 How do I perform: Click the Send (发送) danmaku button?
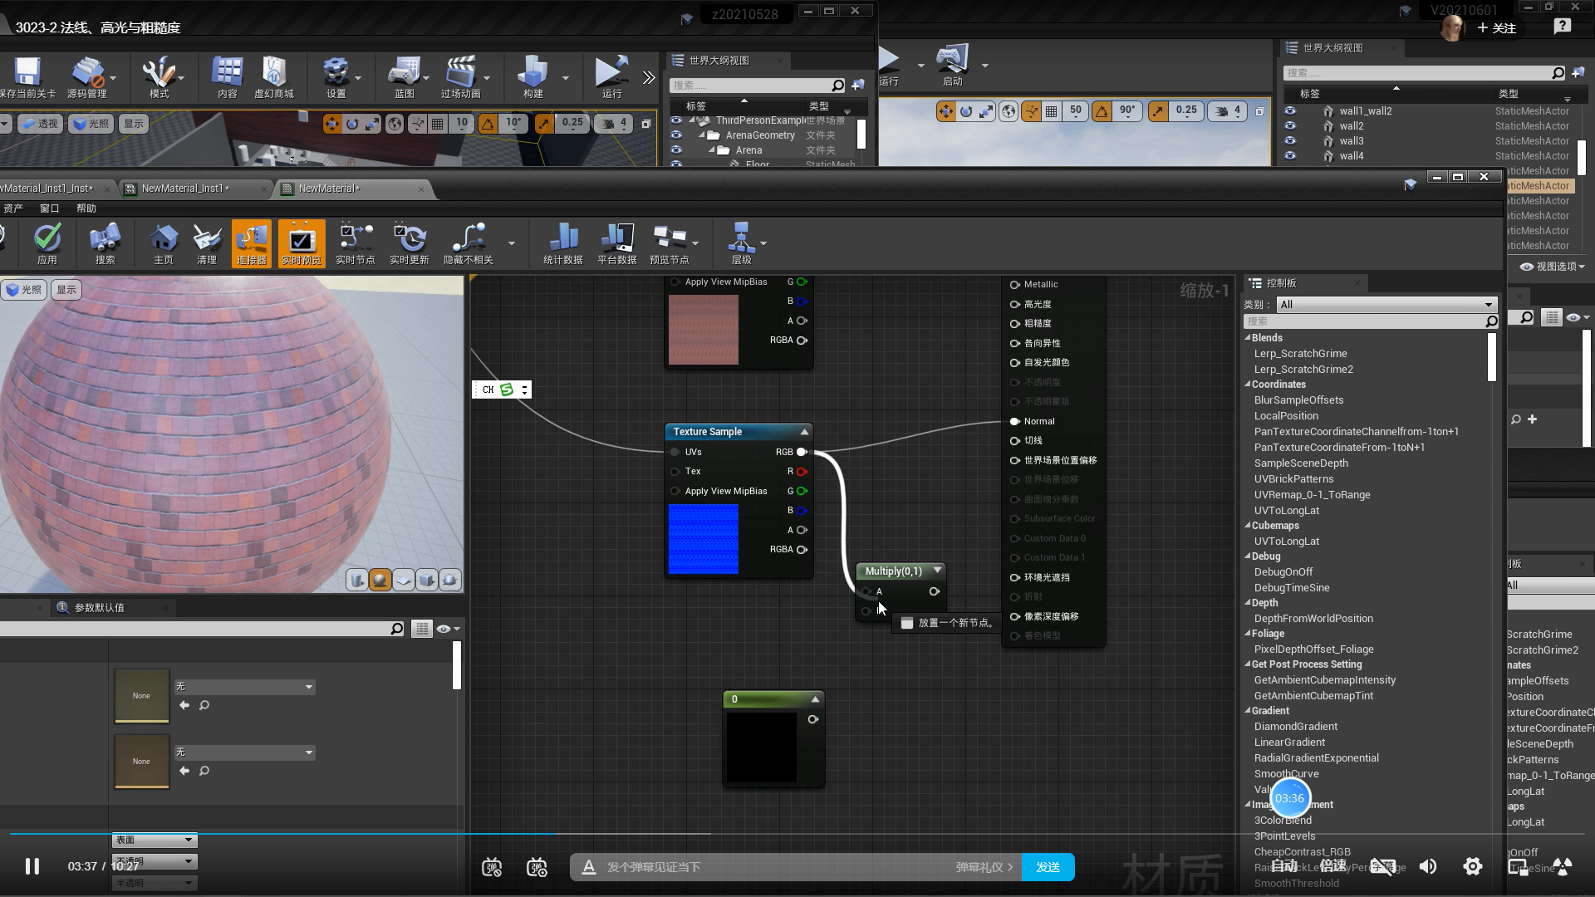(1048, 867)
